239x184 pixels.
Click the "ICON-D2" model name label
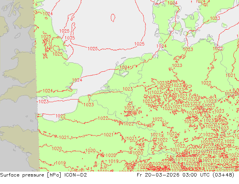tap(76, 175)
